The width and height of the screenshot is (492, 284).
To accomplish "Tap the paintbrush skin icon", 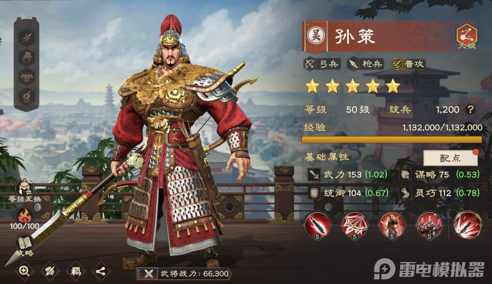I will tap(50, 271).
